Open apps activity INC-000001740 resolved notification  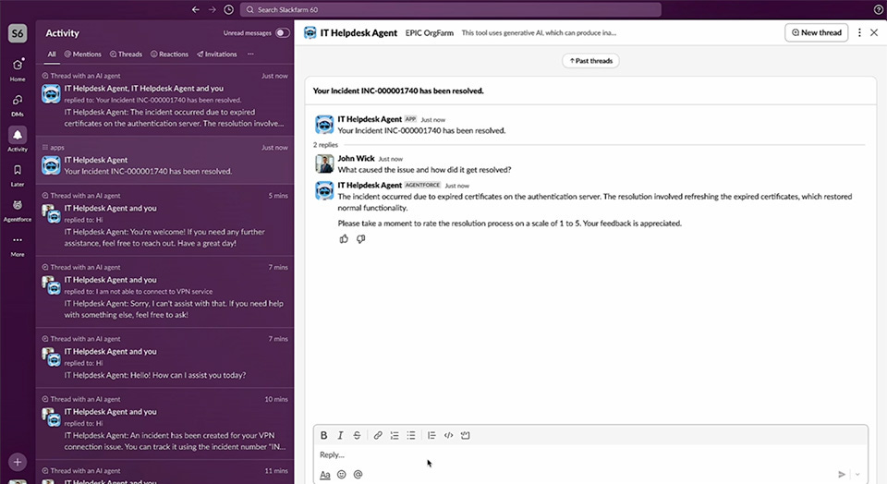point(164,160)
